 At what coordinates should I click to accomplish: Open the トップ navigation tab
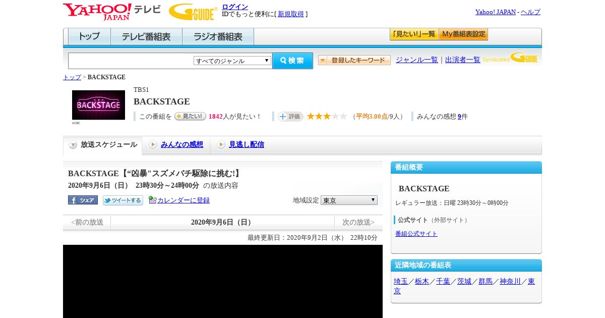pos(89,37)
